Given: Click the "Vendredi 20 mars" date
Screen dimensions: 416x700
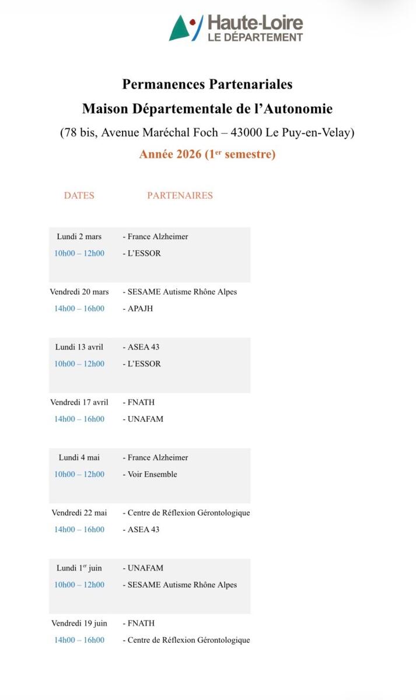Looking at the screenshot, I should click(79, 292).
